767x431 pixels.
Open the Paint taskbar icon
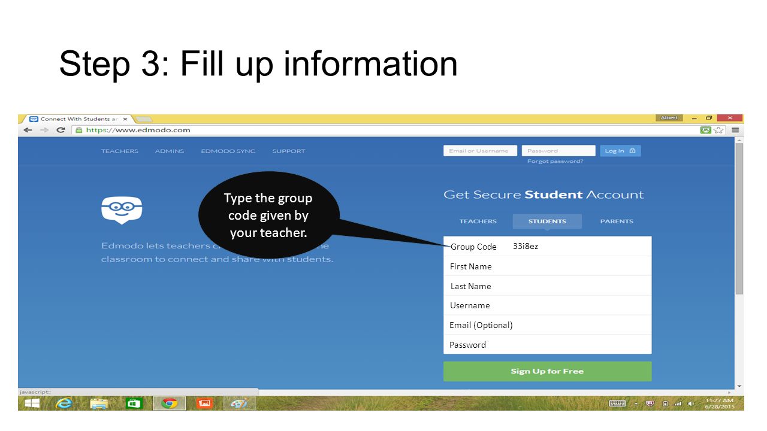[239, 403]
